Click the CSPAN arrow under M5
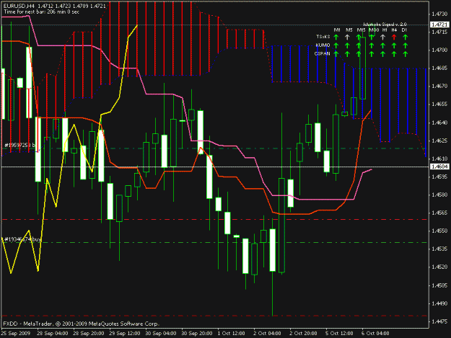 point(347,53)
